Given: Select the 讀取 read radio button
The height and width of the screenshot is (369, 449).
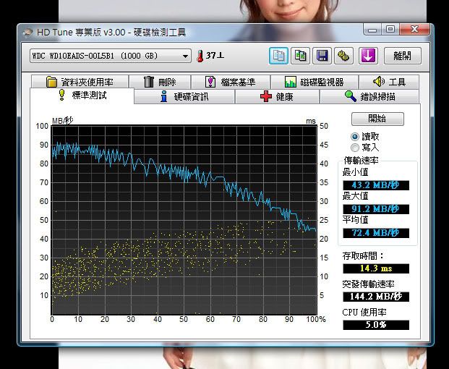Looking at the screenshot, I should tap(355, 136).
